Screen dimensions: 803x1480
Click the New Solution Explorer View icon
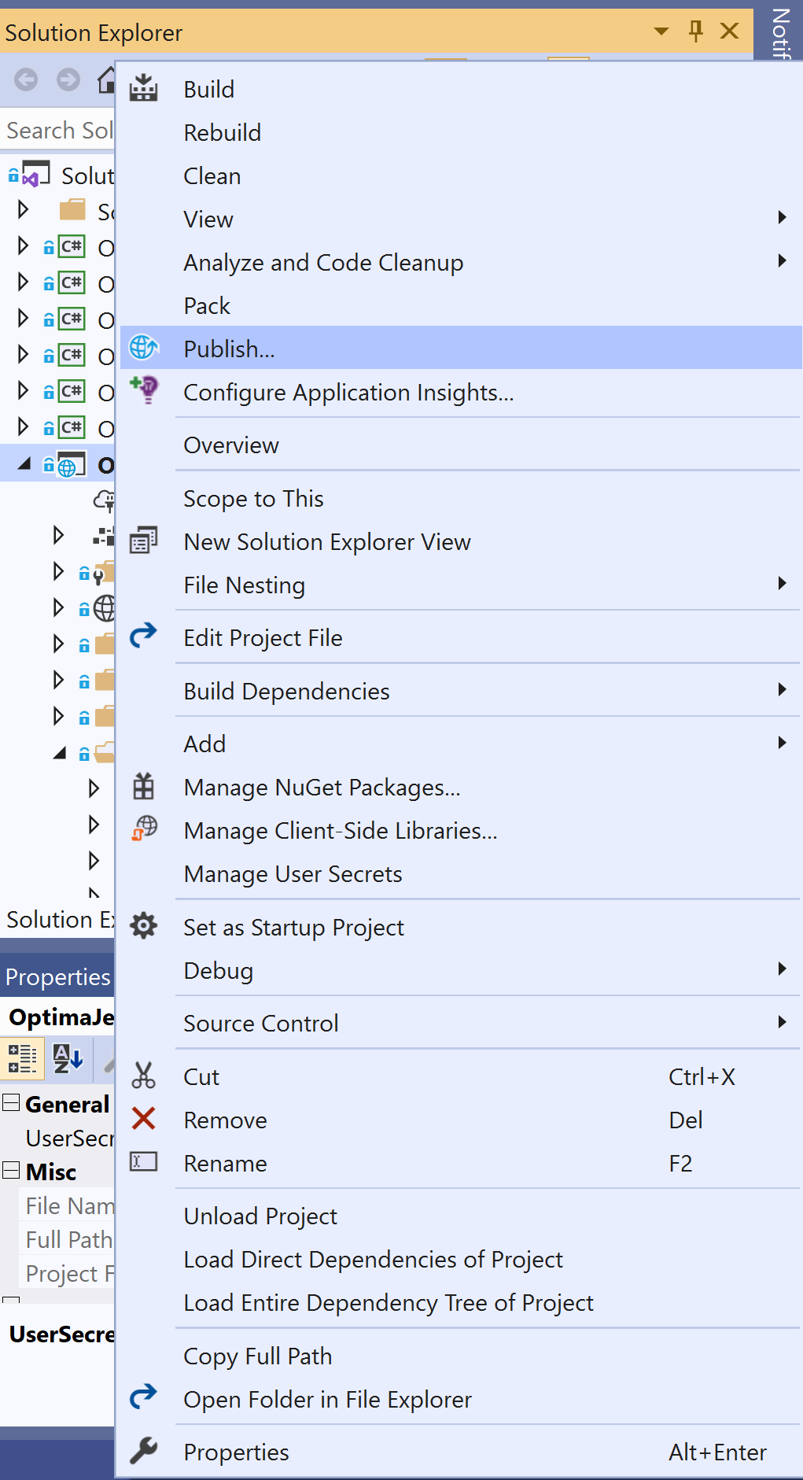coord(143,541)
